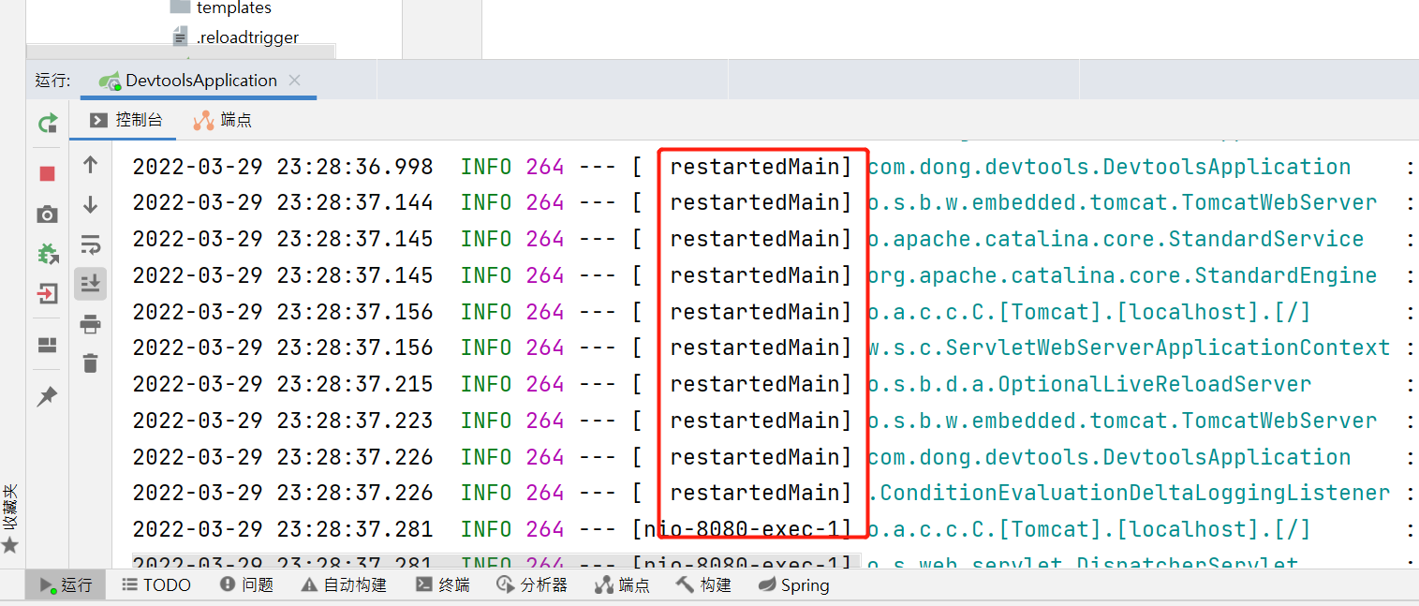This screenshot has width=1419, height=606.
Task: Restore the default tool window layout
Action: (x=46, y=345)
